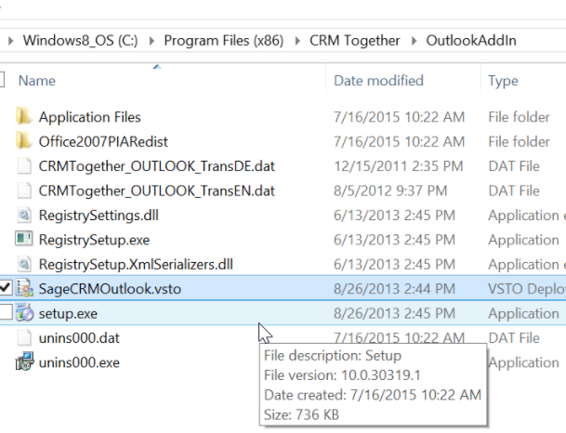Select the file name setup.exe
This screenshot has width=566, height=433.
point(68,313)
